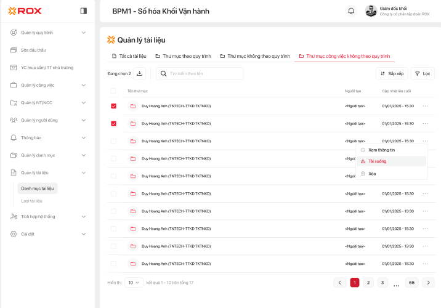This screenshot has height=308, width=441.
Task: Open Loại tài liệu in the sidebar
Action: (x=32, y=201)
